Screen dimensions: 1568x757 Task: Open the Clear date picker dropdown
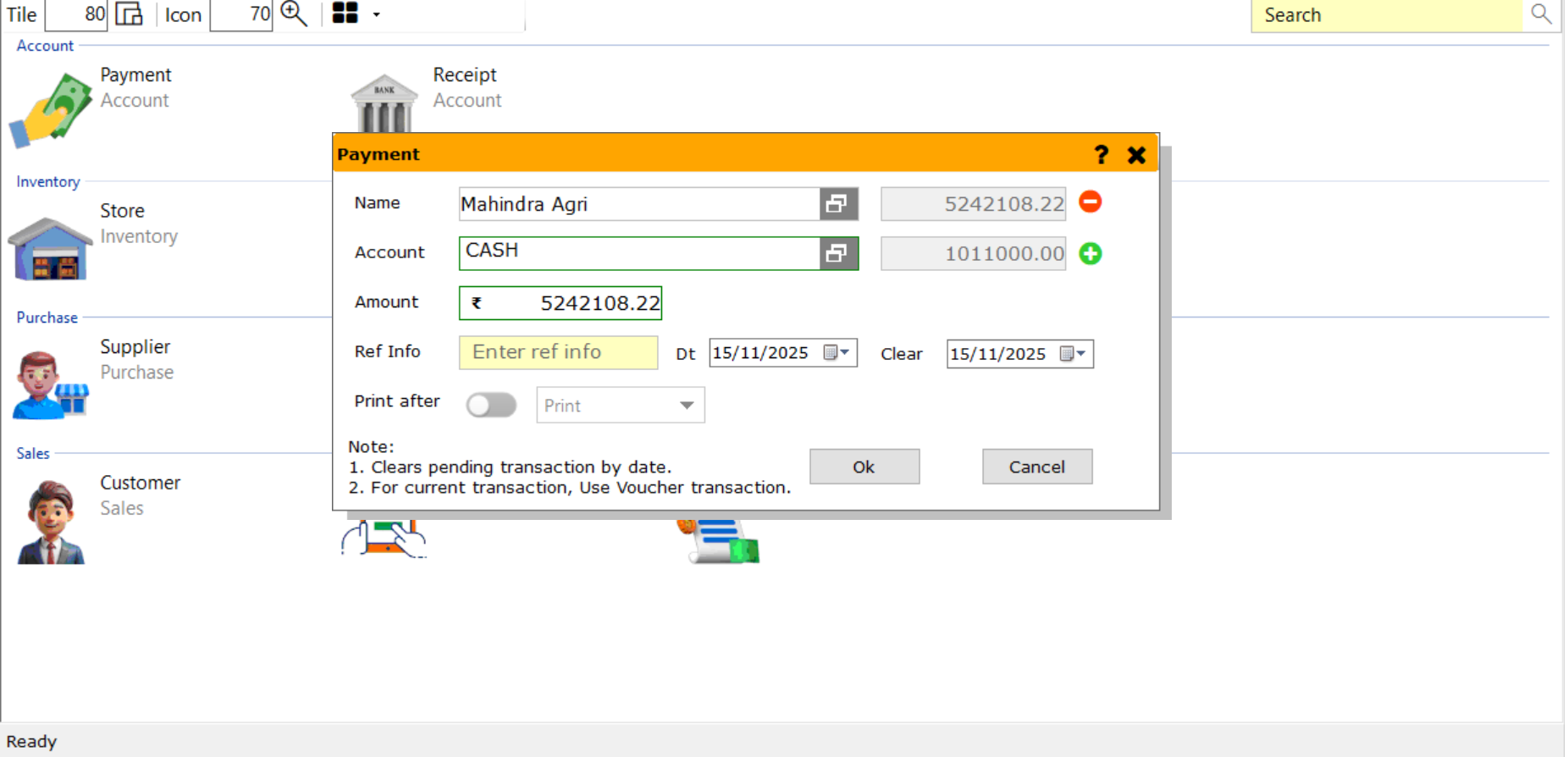point(1074,354)
